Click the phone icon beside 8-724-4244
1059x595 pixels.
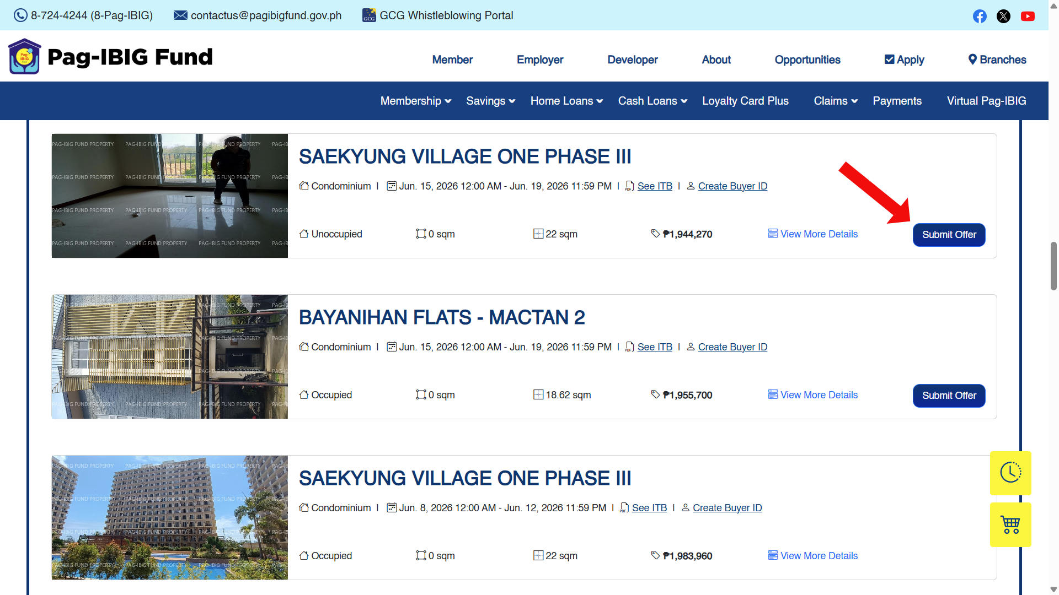[20, 15]
